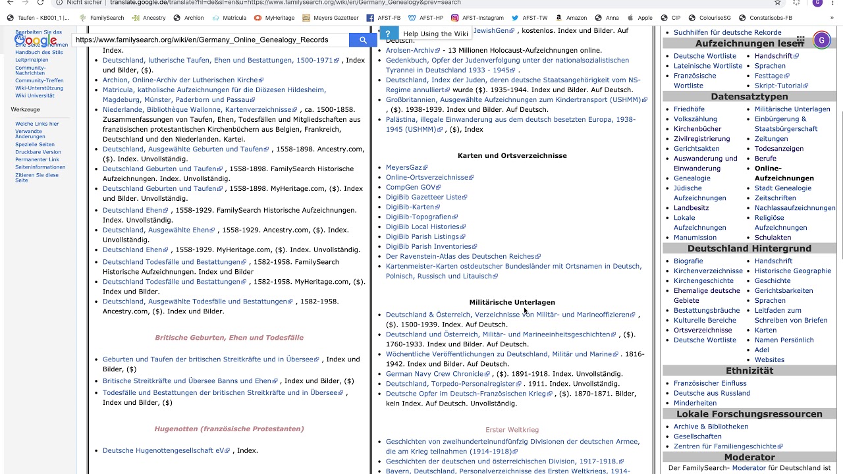The height and width of the screenshot is (474, 843).
Task: Open the DigiBib-Karten link
Action: (x=412, y=207)
